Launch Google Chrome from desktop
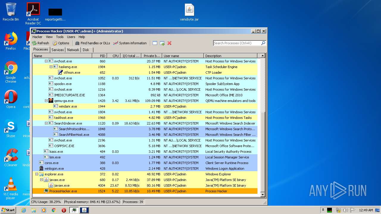This screenshot has width=381, height=214. (11, 72)
